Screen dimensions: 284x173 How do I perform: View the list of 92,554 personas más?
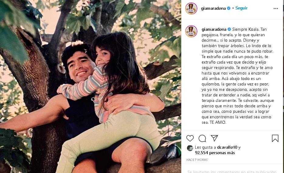[x=215, y=153]
